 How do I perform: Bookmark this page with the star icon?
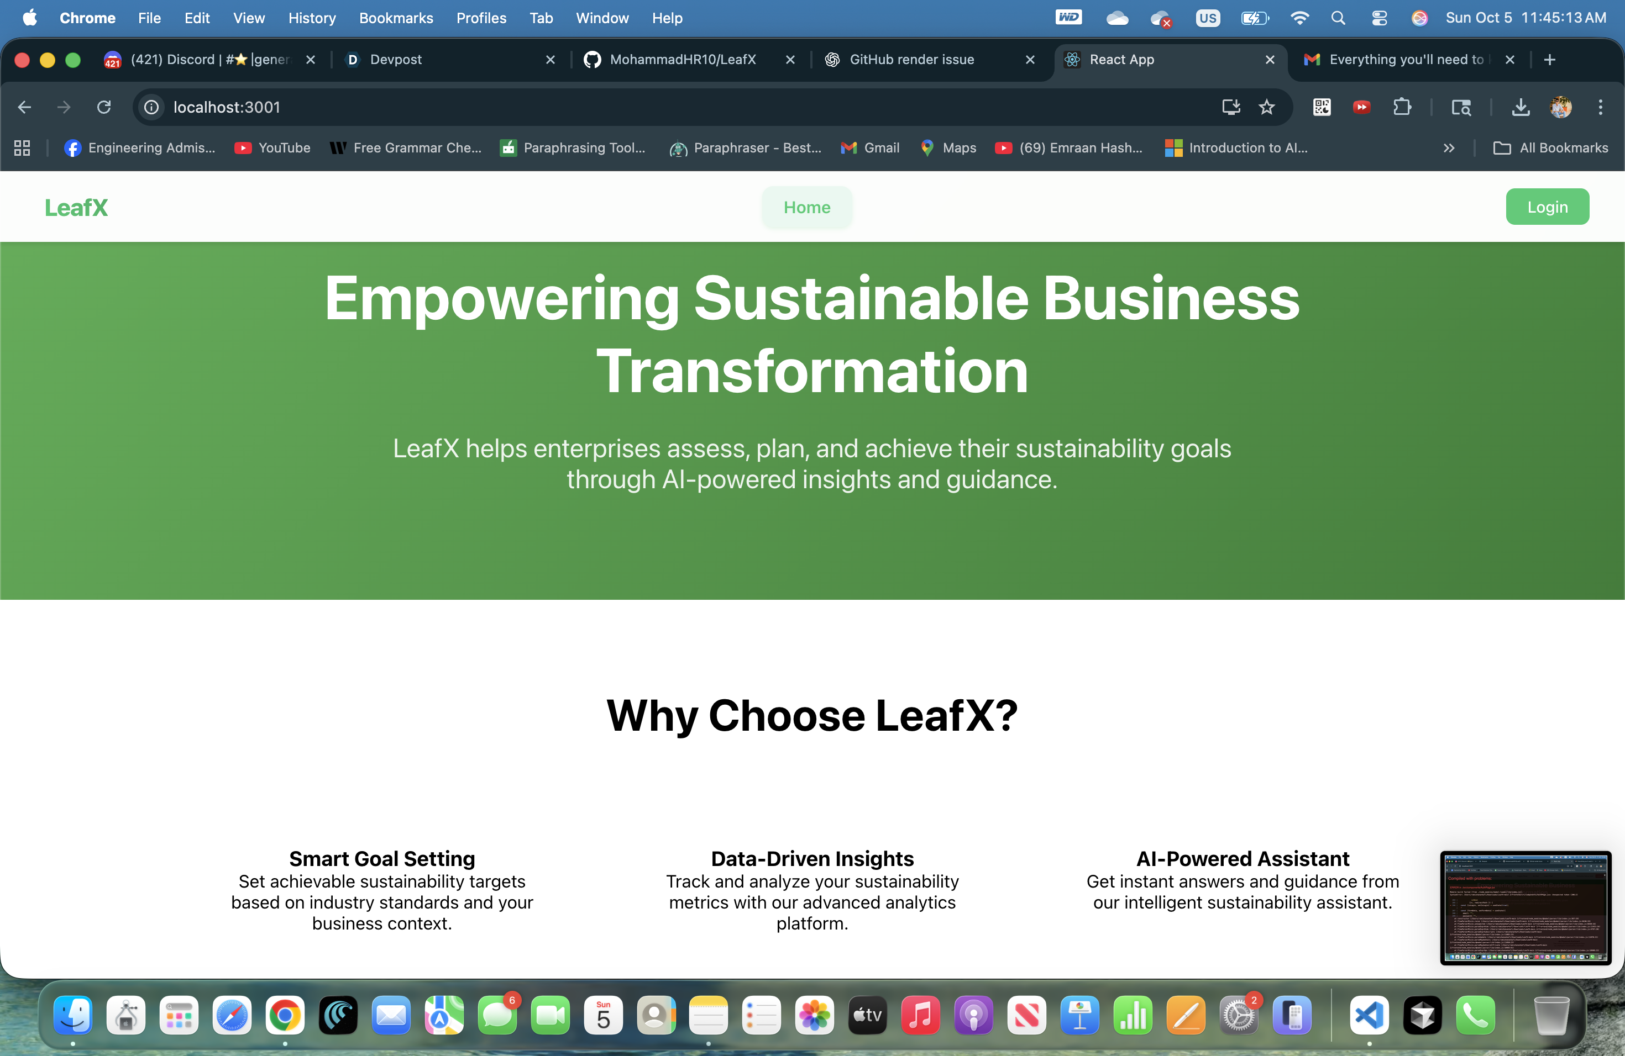click(x=1266, y=107)
